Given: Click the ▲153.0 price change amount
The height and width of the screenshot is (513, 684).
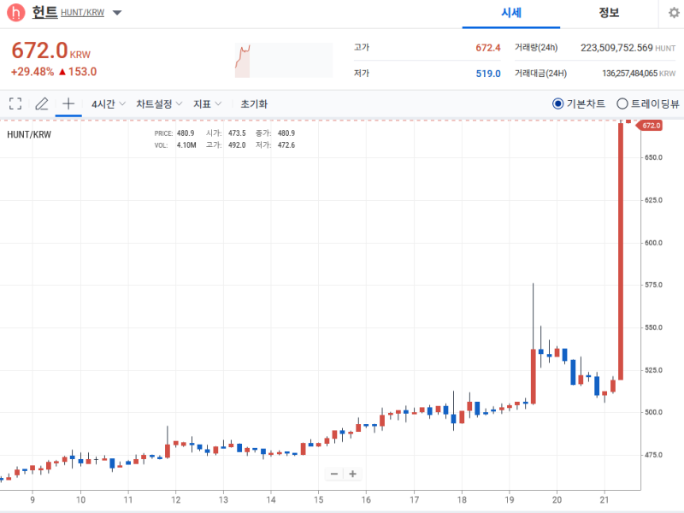Looking at the screenshot, I should (x=77, y=72).
